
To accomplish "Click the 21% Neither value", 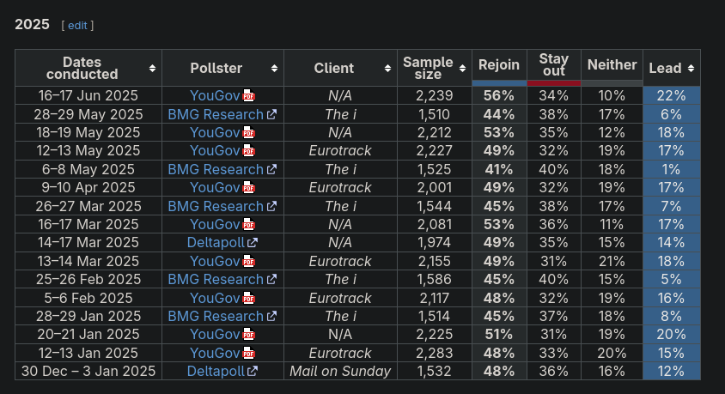I will tap(612, 262).
